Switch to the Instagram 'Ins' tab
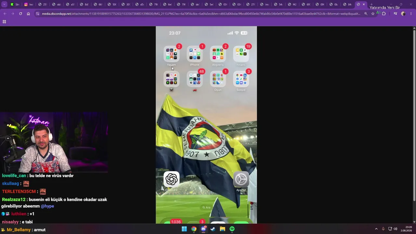The width and height of the screenshot is (416, 234). pyautogui.click(x=29, y=5)
